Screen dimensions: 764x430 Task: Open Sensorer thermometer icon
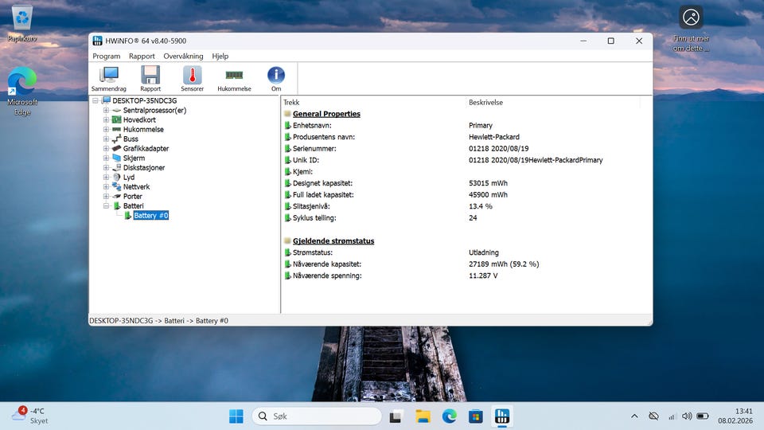pyautogui.click(x=192, y=78)
